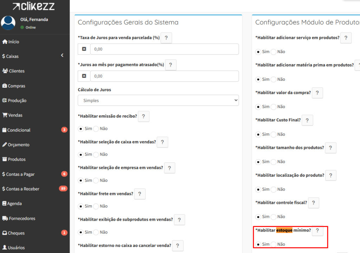This screenshot has height=253, width=360.
Task: Click the Clikezz logo in the sidebar
Action: [33, 6]
